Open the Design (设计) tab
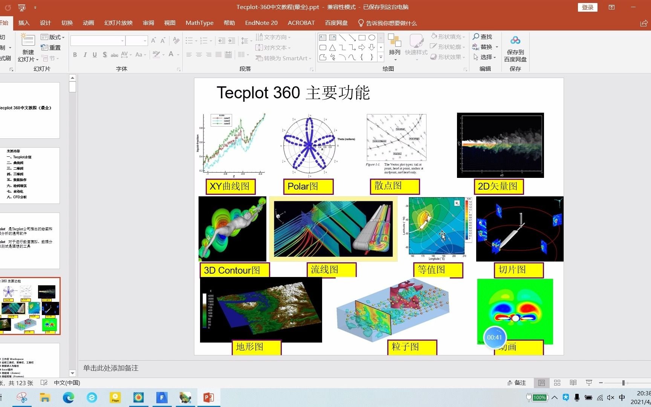This screenshot has width=651, height=407. (45, 23)
